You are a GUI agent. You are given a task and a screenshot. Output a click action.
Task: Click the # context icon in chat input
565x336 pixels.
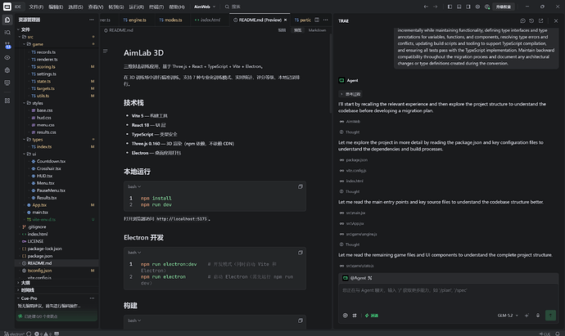(355, 316)
